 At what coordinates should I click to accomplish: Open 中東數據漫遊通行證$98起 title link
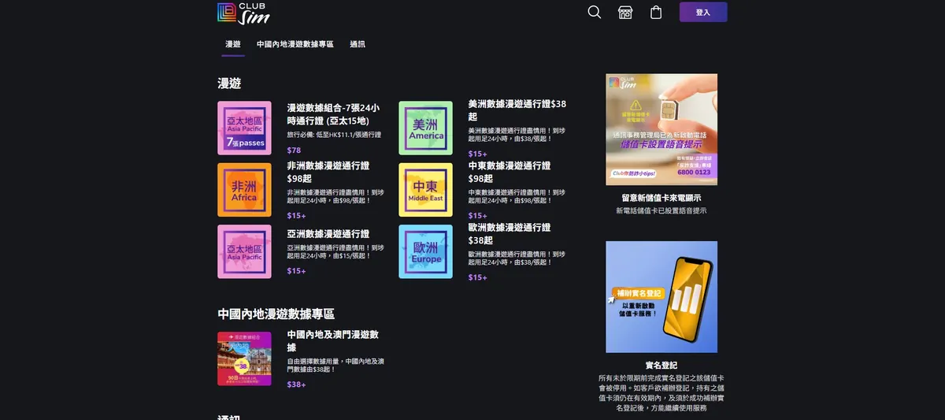pyautogui.click(x=510, y=172)
